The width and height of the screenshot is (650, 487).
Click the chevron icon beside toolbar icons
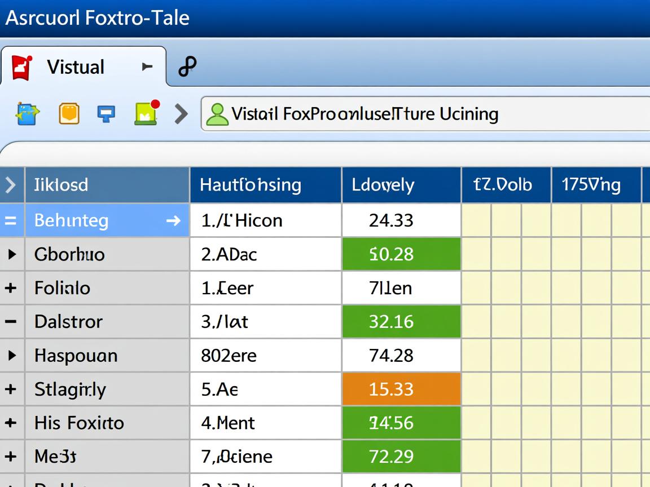click(181, 113)
